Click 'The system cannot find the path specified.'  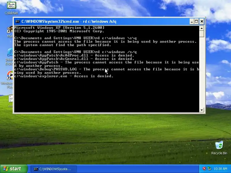[63, 45]
